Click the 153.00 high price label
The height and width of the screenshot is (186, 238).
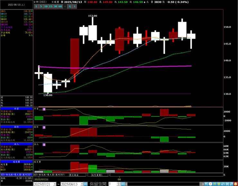pos(93,16)
